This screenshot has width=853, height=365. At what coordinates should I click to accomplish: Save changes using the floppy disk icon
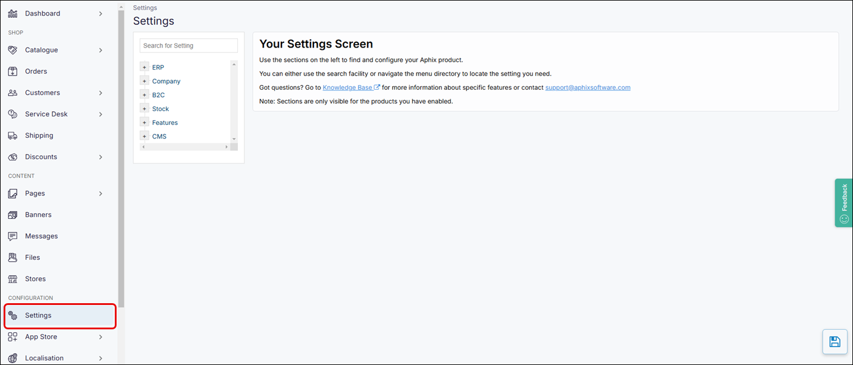click(835, 342)
